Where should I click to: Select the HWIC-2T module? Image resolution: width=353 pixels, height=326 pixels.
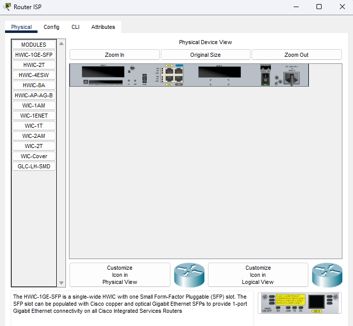pos(34,65)
